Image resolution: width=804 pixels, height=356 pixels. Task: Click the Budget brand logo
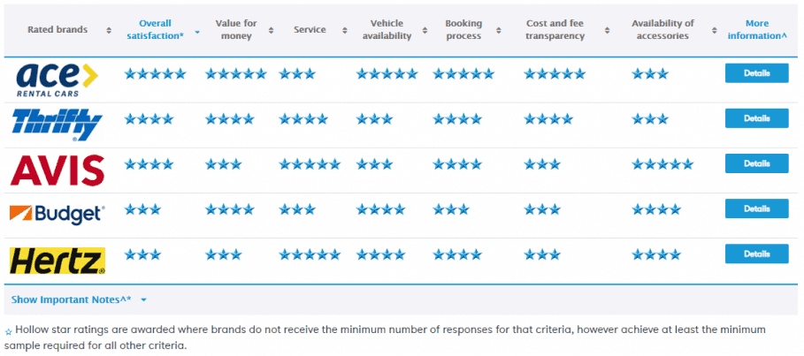57,214
